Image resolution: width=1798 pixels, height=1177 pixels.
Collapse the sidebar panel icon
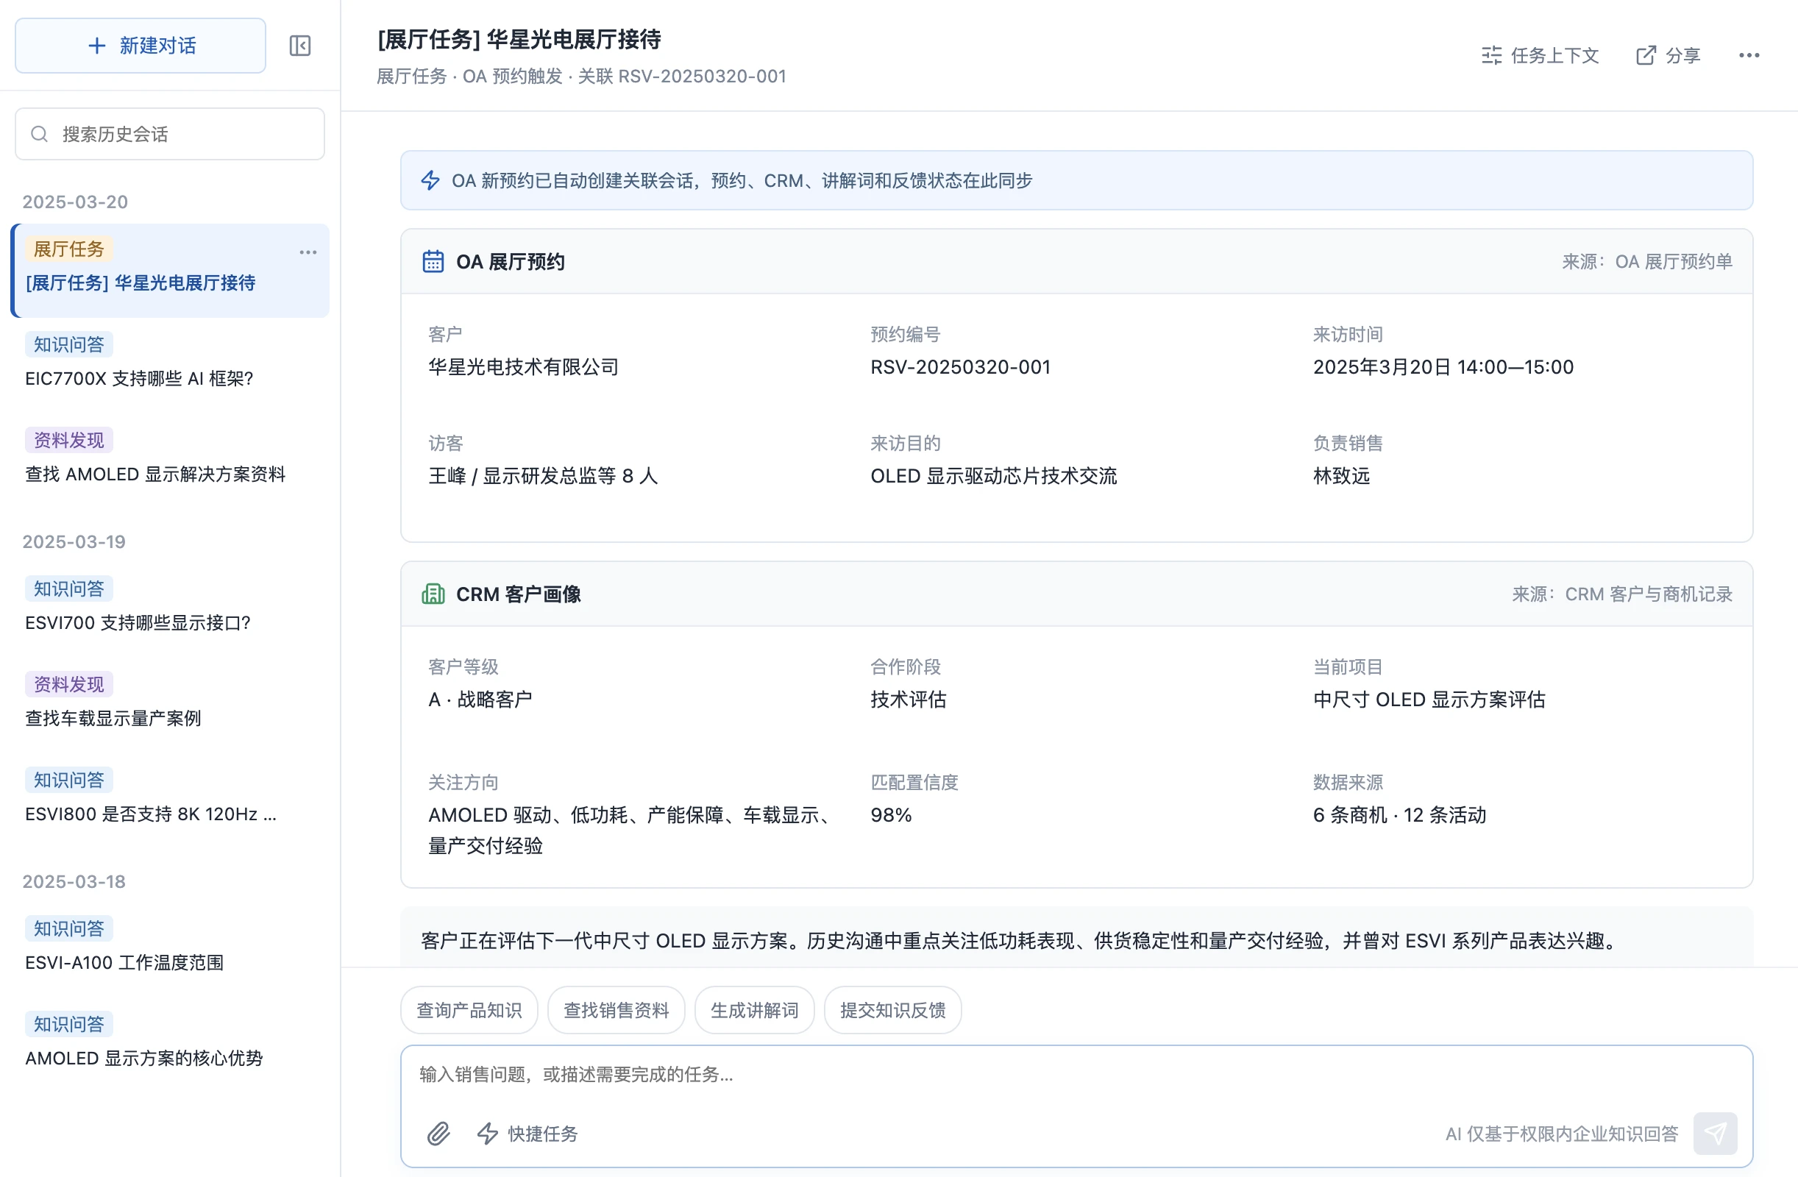300,46
